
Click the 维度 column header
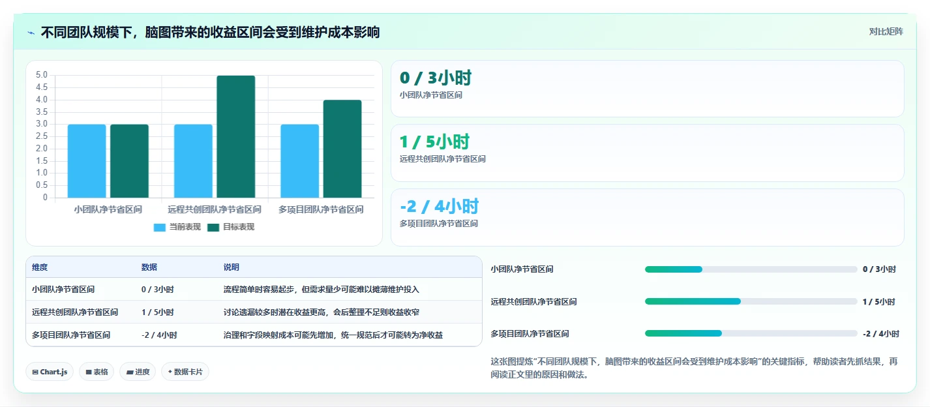click(40, 267)
